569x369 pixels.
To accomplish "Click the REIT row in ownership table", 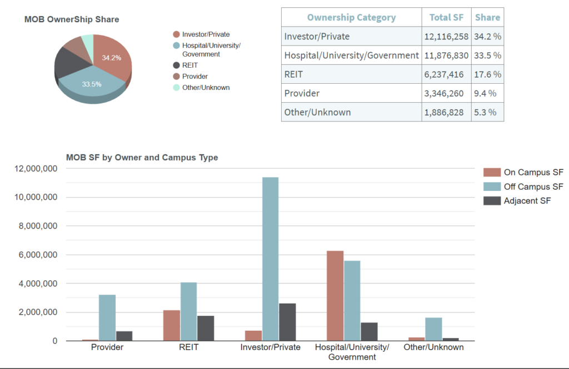I will [x=351, y=74].
